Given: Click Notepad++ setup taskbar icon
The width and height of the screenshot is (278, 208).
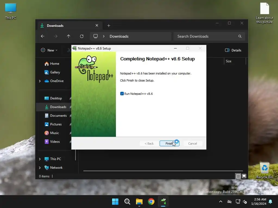Looking at the screenshot, I should click(x=163, y=201).
